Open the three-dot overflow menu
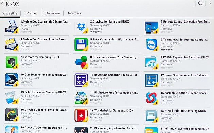This screenshot has height=133, width=214. (x=210, y=4)
